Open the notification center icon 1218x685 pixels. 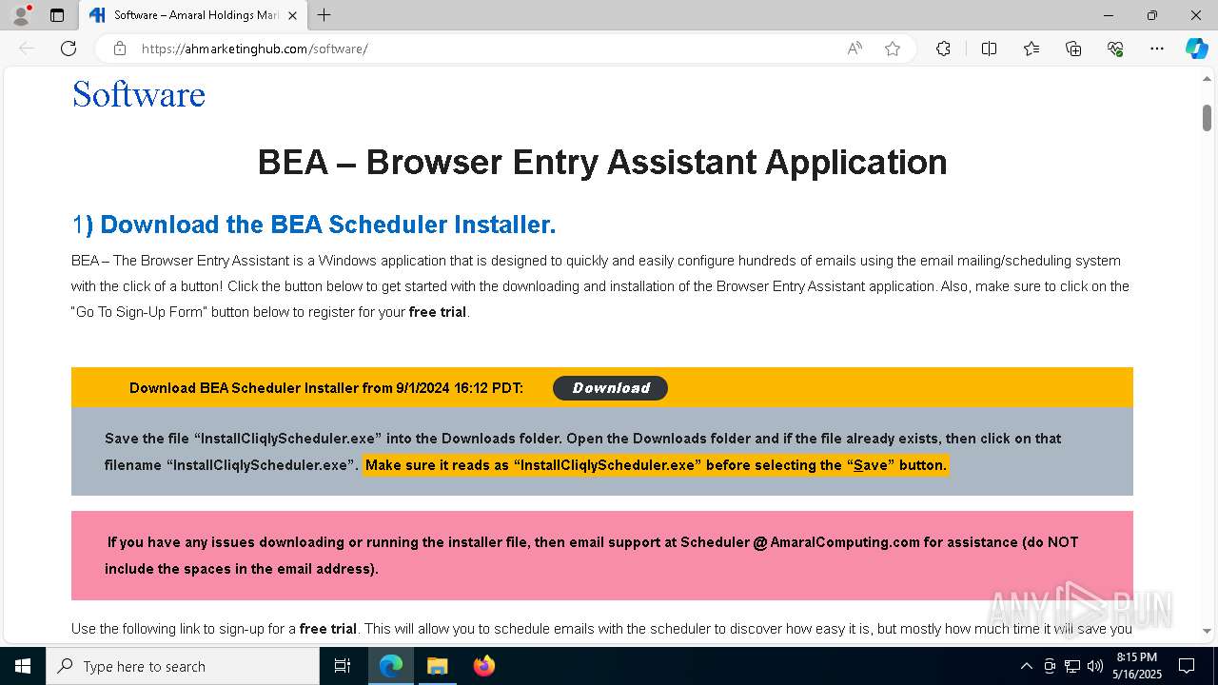pos(1187,666)
